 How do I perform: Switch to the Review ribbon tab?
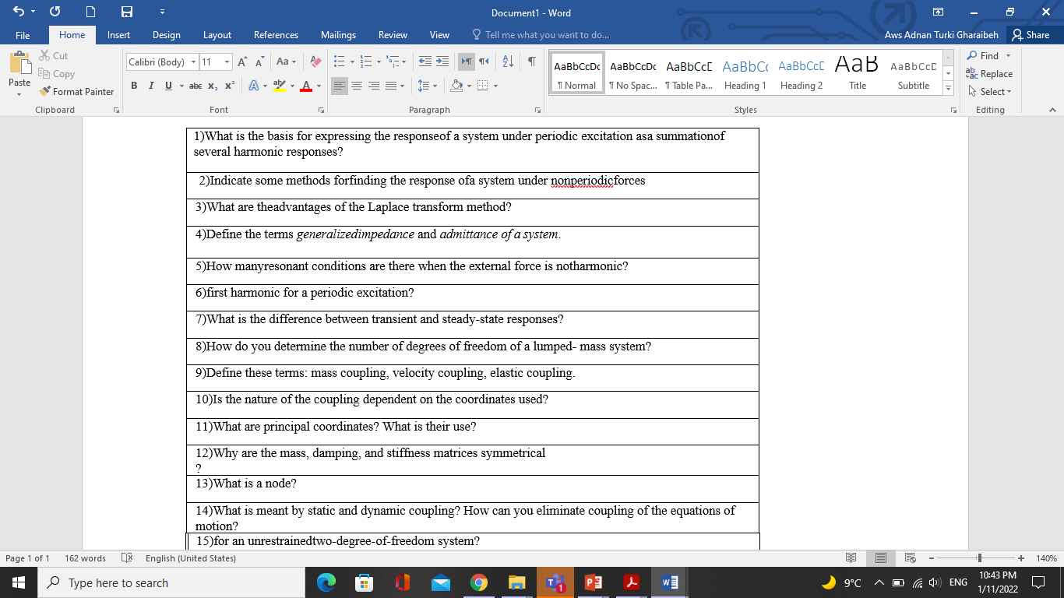click(393, 35)
